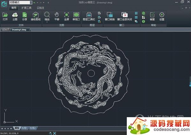Screen dimensions: 191x135
Task: Switch to the 常用 ribbon tab
Action: [14, 8]
